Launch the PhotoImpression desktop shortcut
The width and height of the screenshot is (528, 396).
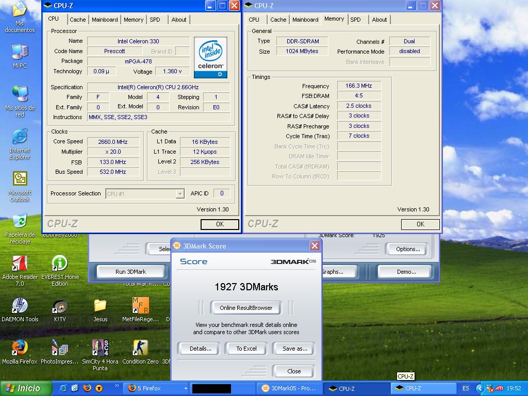coord(60,348)
